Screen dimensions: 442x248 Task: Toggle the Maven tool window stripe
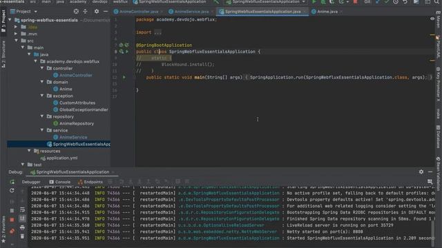(x=439, y=20)
